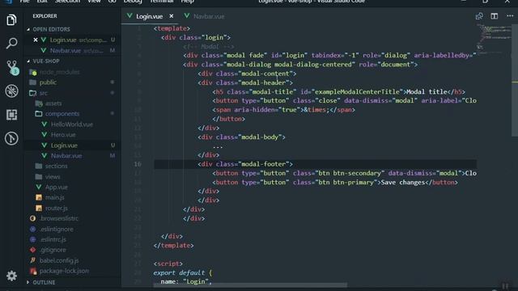Image resolution: width=518 pixels, height=291 pixels.
Task: Click the 'Modal title' text in code
Action: point(427,91)
